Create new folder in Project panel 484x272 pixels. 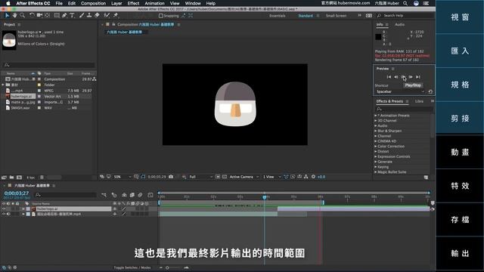pyautogui.click(x=11, y=178)
